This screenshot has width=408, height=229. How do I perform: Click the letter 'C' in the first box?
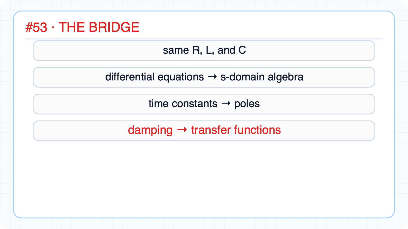pos(242,50)
